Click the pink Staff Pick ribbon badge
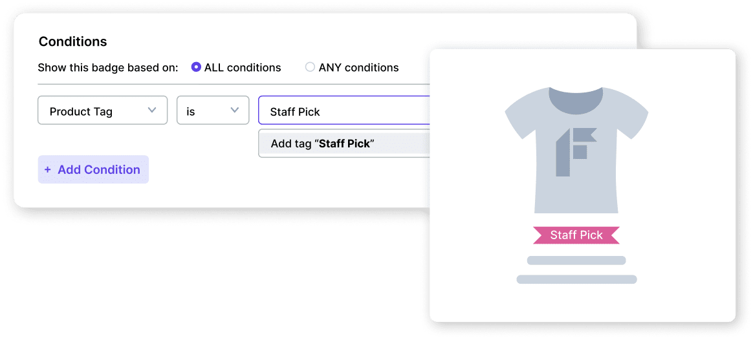This screenshot has width=753, height=340. (x=576, y=235)
